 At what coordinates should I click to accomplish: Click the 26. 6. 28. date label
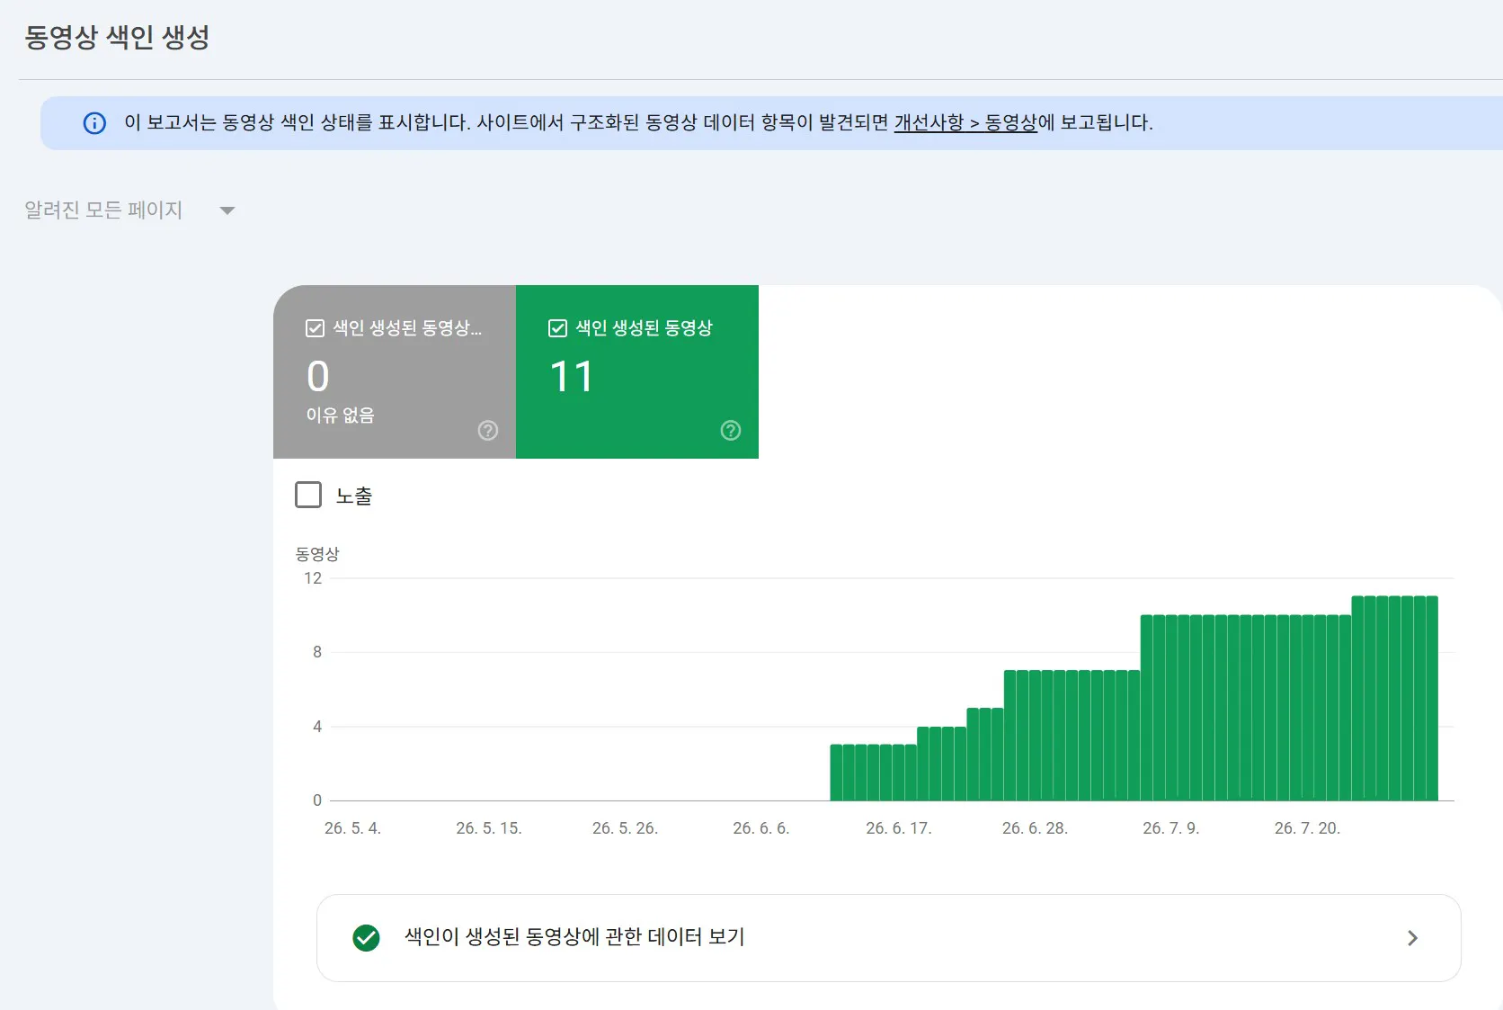click(1035, 828)
